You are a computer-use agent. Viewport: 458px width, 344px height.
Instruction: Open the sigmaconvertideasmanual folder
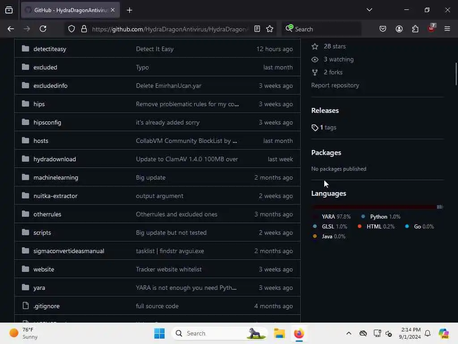coord(68,251)
